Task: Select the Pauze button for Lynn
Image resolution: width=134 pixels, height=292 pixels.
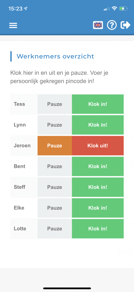Action: pyautogui.click(x=55, y=125)
